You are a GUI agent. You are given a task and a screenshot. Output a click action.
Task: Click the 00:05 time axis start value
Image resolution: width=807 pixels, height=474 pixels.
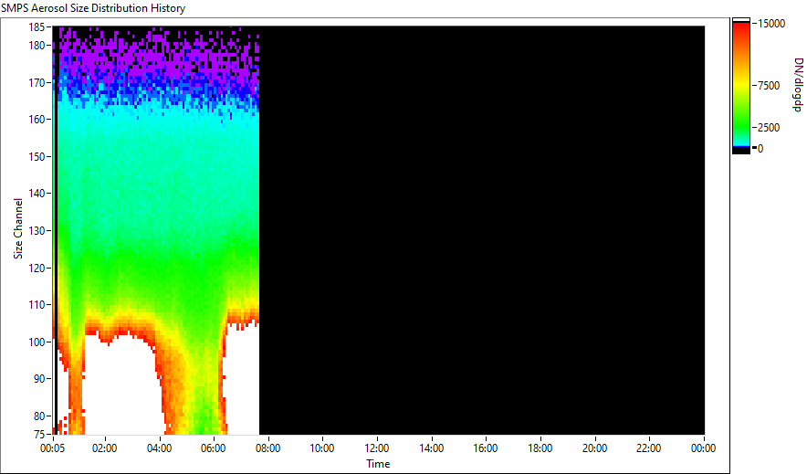53,448
